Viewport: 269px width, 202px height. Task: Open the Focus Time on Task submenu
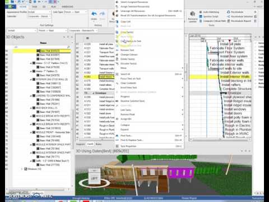[149, 79]
